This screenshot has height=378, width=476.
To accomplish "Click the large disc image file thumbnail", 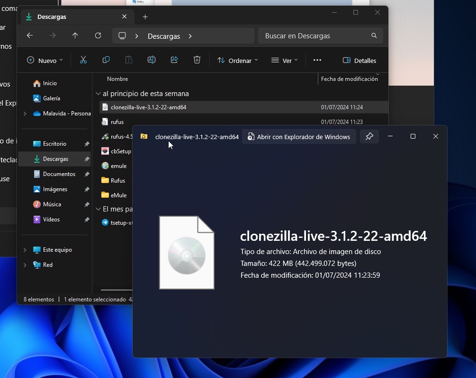I will (187, 253).
